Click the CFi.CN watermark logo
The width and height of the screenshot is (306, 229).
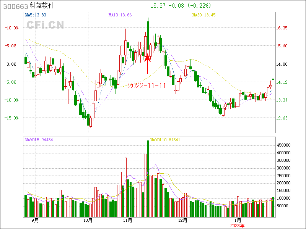point(45,25)
